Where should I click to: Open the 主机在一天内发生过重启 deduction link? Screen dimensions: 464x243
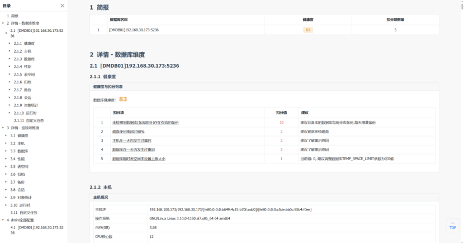pyautogui.click(x=132, y=141)
